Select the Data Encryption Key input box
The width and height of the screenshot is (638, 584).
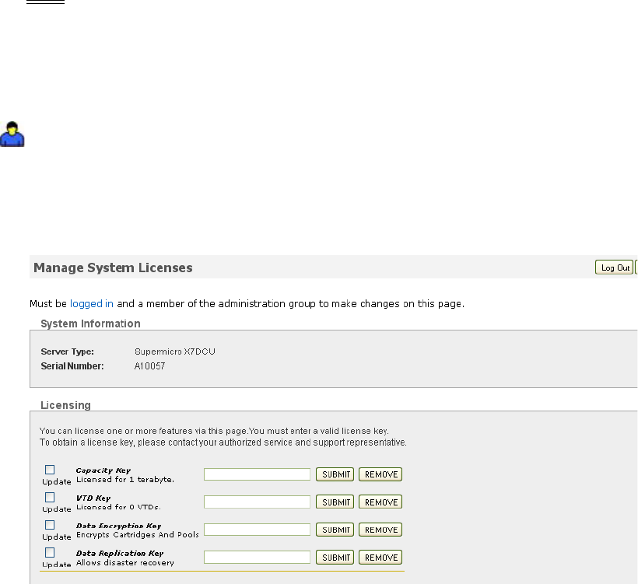point(257,530)
